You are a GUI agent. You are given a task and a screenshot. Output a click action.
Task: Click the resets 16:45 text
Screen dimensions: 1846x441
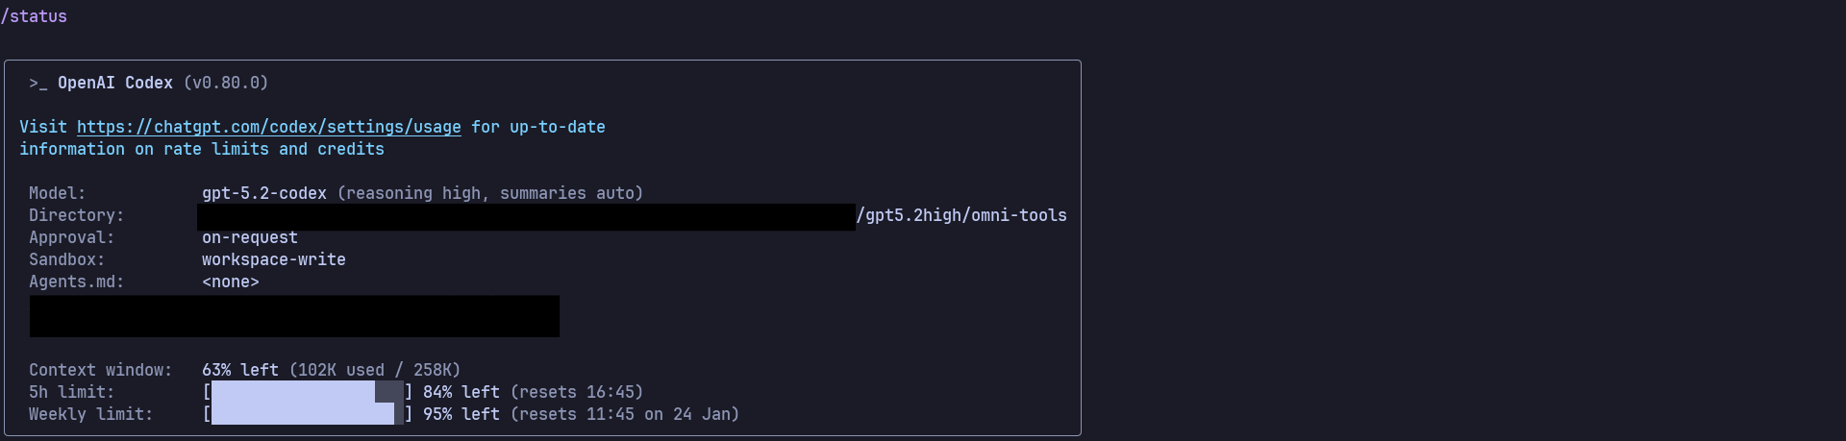[x=577, y=392]
